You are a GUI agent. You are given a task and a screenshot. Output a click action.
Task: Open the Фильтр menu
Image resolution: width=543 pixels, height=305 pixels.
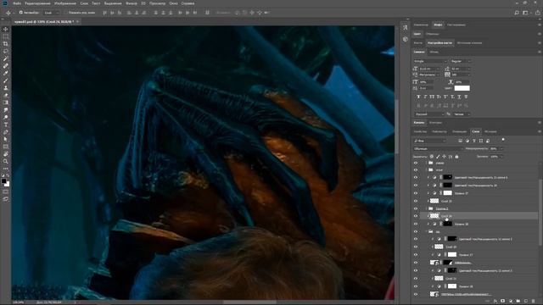pyautogui.click(x=132, y=3)
